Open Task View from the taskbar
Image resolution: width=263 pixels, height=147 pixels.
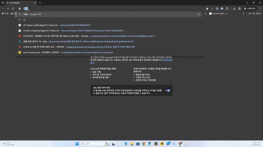tap(114, 144)
